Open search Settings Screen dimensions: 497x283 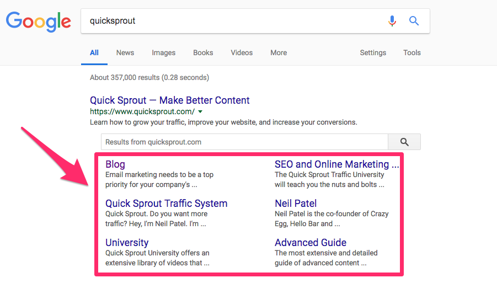click(x=373, y=52)
